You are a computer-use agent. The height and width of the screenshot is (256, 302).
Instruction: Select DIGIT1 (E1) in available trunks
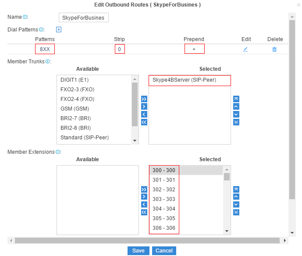(x=94, y=80)
